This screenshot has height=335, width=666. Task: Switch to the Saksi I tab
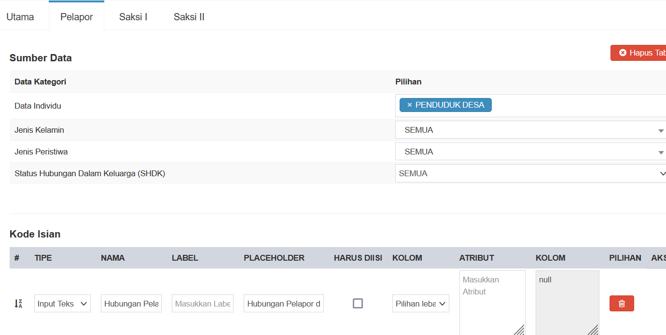(133, 16)
